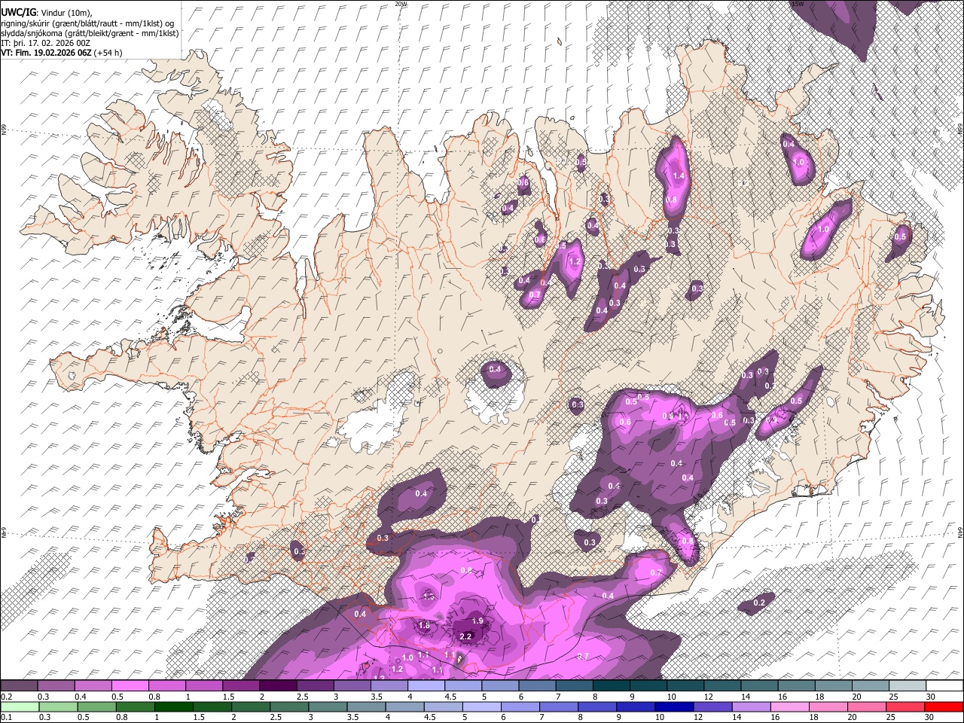Select the '0.1' label in the bottom legend row
964x723 pixels.
(x=7, y=718)
